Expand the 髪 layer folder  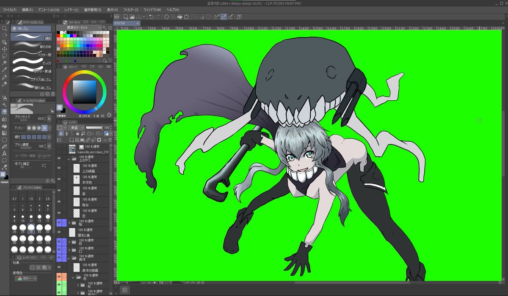(69, 222)
